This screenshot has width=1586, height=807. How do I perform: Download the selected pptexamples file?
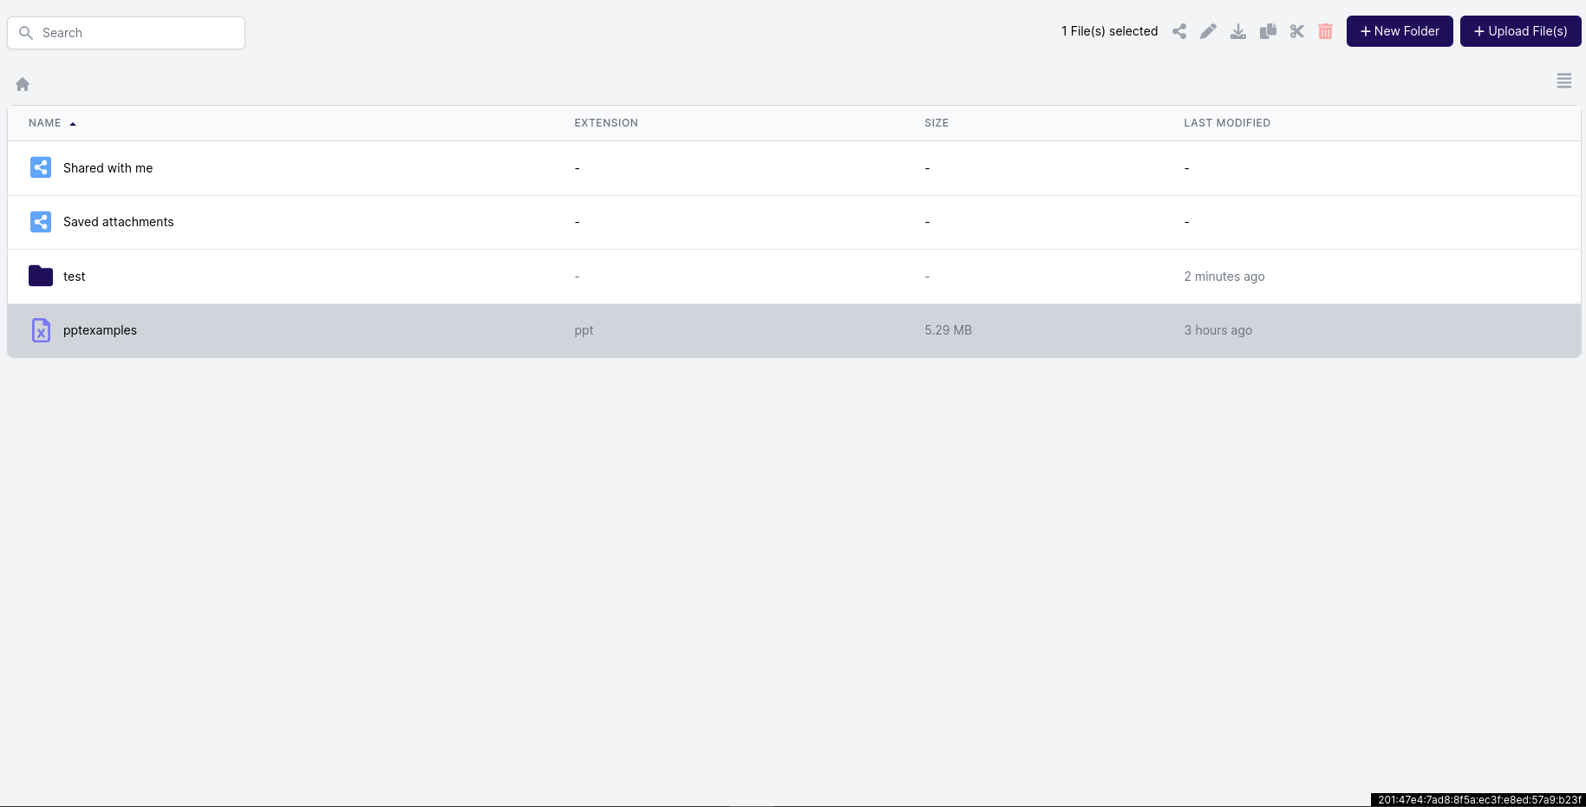pyautogui.click(x=1238, y=31)
